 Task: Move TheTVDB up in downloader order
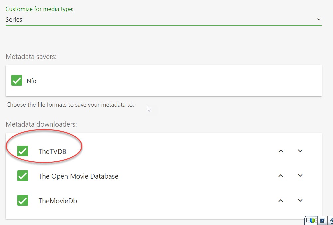coord(281,151)
